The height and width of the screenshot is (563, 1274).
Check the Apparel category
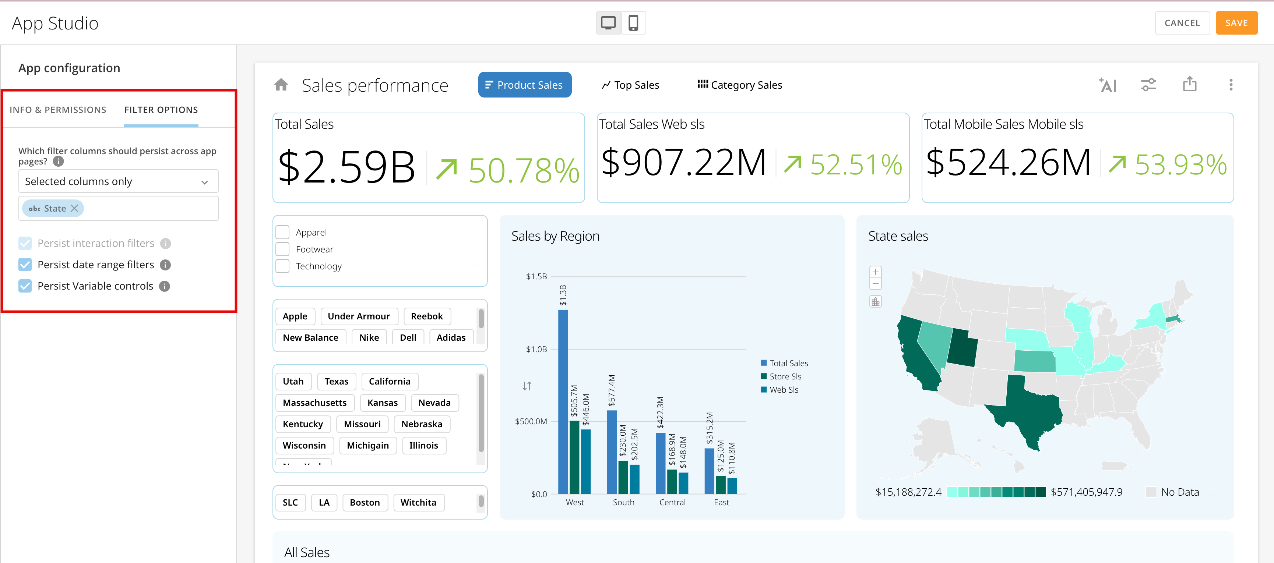pyautogui.click(x=282, y=232)
